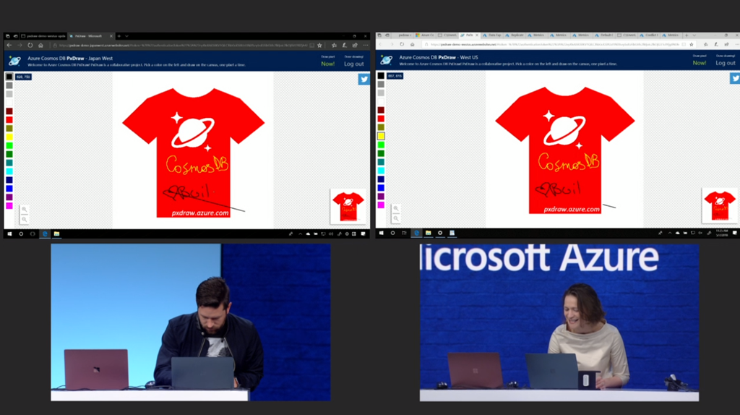Go back in Japan West browser

pyautogui.click(x=9, y=46)
